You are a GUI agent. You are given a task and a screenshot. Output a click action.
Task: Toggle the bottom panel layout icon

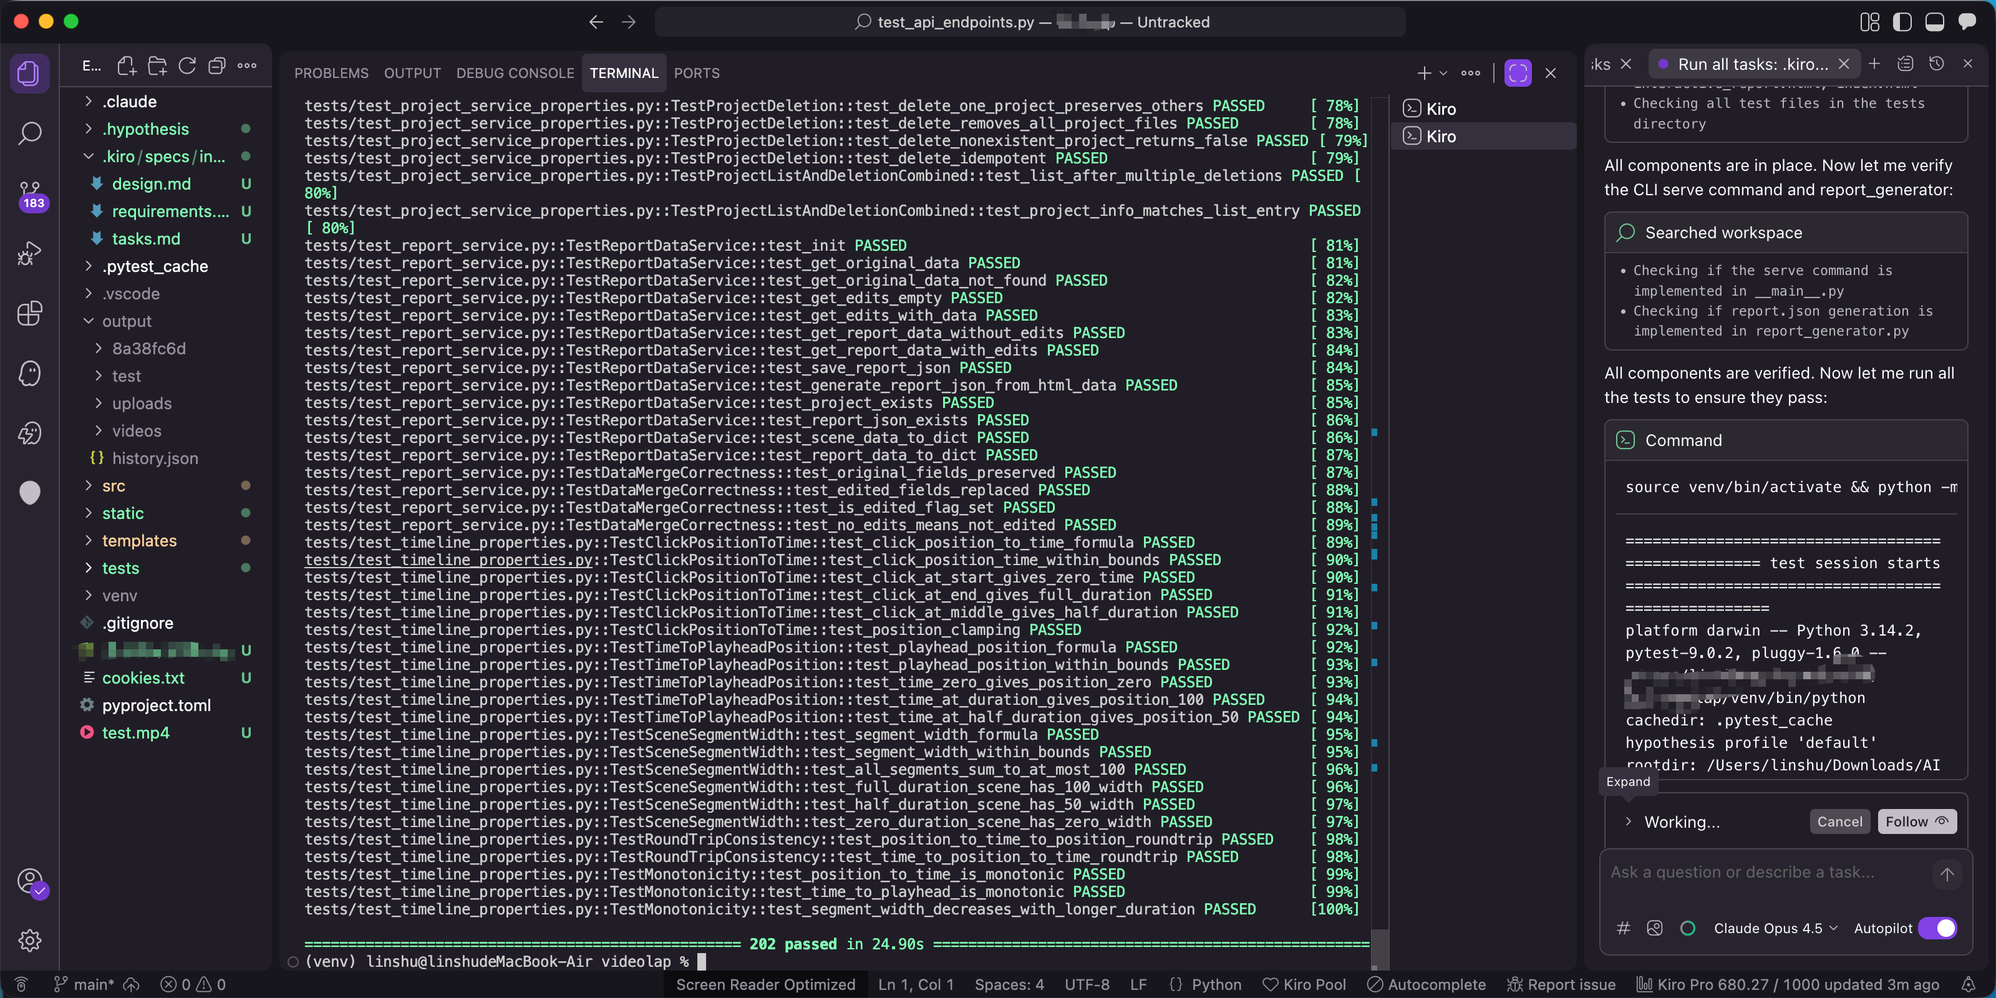(x=1934, y=22)
